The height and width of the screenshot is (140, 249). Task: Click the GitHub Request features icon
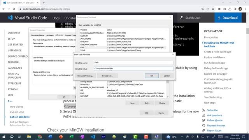click(x=203, y=125)
